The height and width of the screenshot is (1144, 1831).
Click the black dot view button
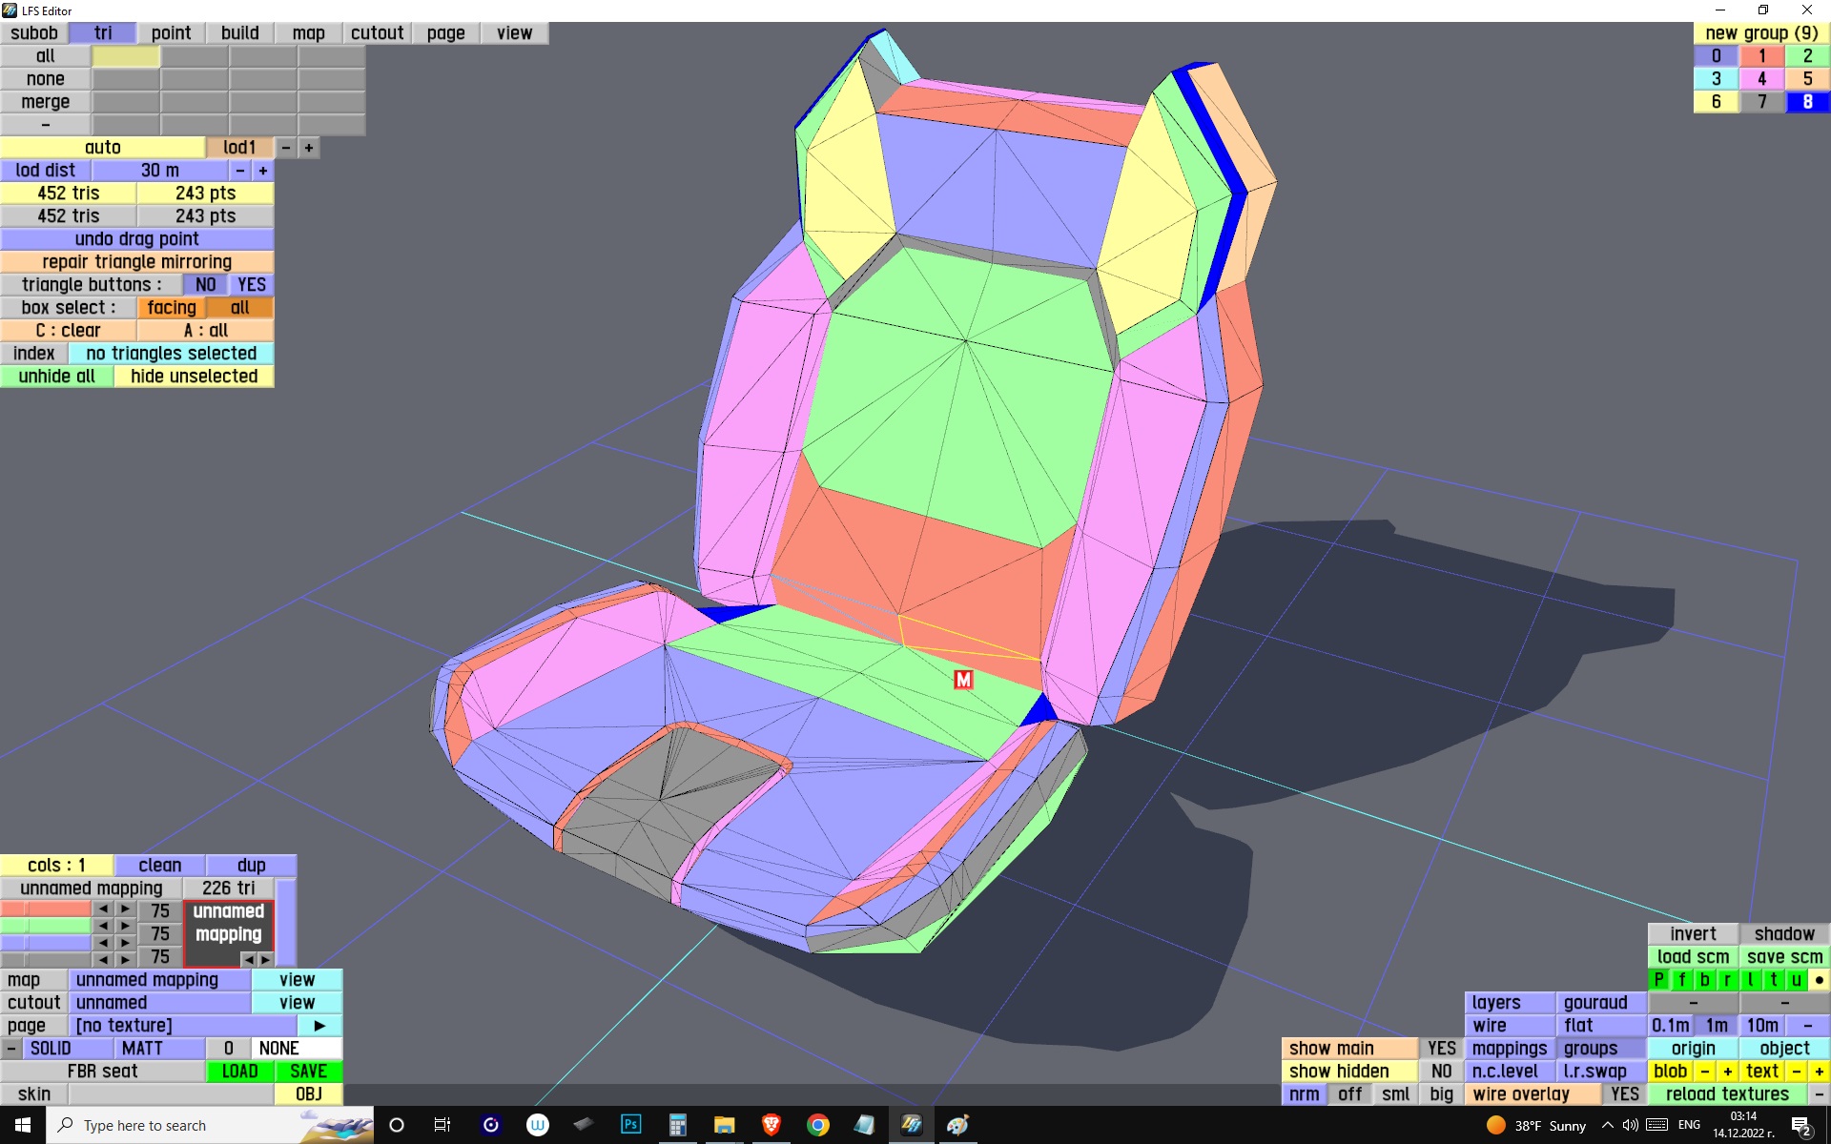point(1819,980)
